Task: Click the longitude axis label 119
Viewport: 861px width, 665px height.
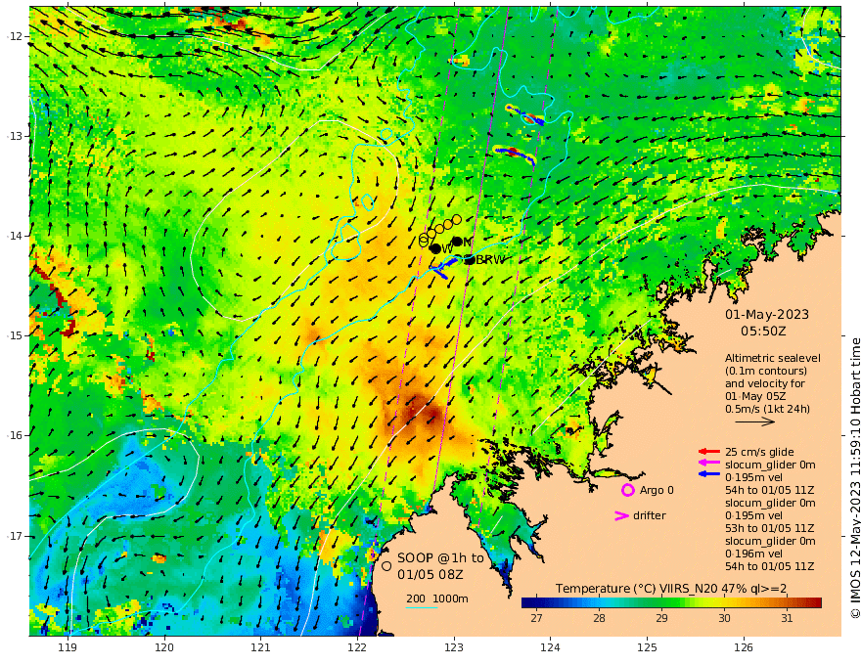Action: click(68, 647)
